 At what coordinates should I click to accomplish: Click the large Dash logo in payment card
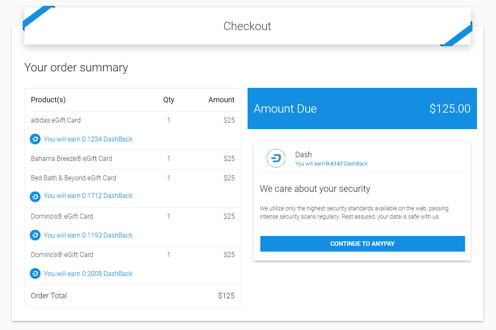pos(276,158)
